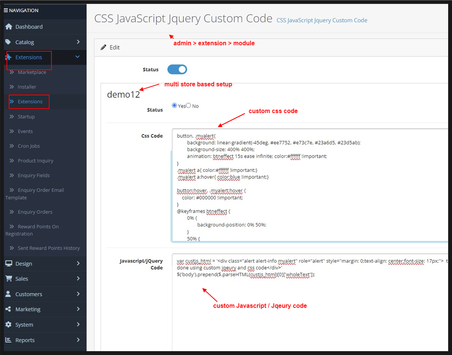Expand the Catalog menu chevron
The height and width of the screenshot is (355, 452).
[x=78, y=42]
